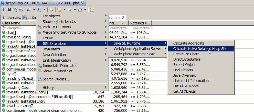254x112 pixels.
Task: Click the Run Expert System Test reports icon
Action: click(29, 10)
